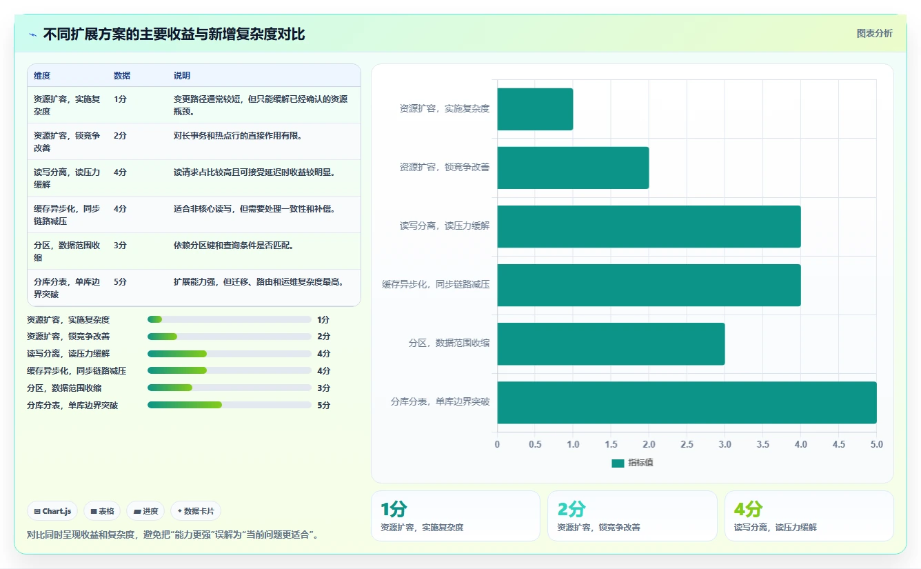921x569 pixels.
Task: Click the 缓存异步化，同步链路减压 table cell
Action: 68,214
